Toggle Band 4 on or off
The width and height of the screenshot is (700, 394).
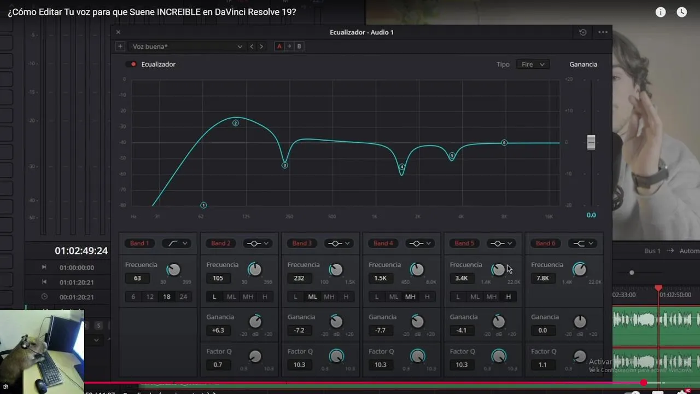click(383, 243)
